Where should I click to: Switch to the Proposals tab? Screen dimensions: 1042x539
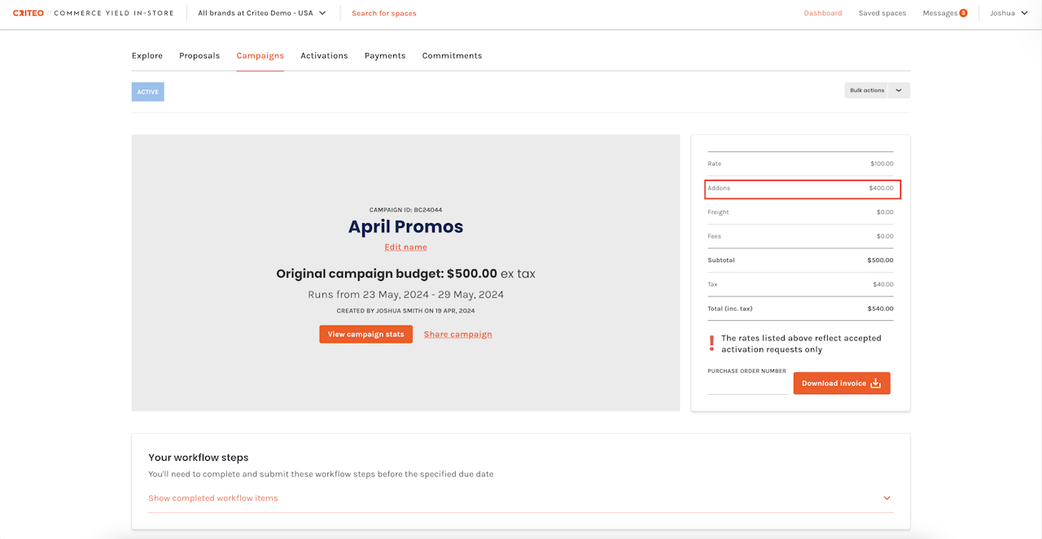[199, 55]
